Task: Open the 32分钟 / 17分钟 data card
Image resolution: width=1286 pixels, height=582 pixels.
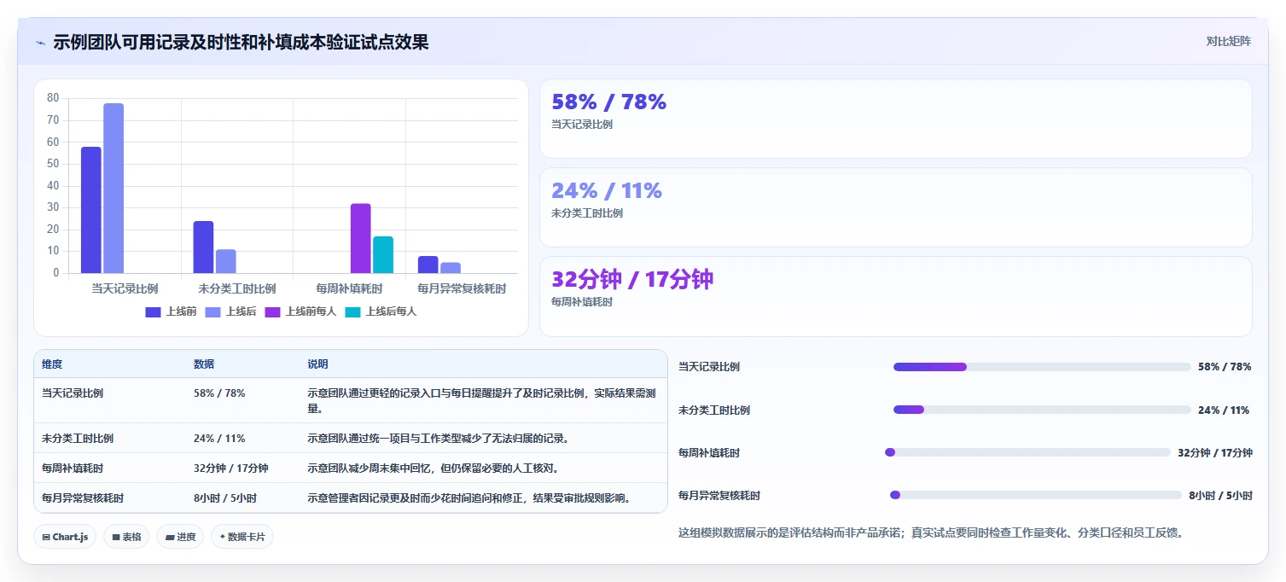Action: pos(895,296)
